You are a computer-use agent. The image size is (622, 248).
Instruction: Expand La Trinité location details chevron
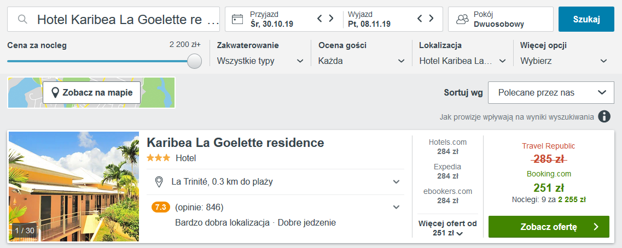click(396, 182)
